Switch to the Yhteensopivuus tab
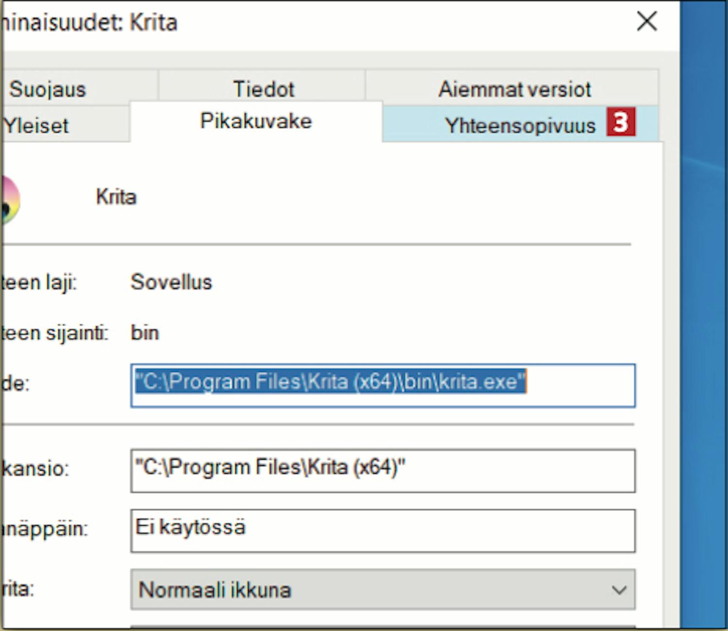 tap(520, 125)
